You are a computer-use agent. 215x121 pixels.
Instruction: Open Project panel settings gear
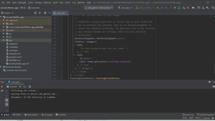point(45,13)
